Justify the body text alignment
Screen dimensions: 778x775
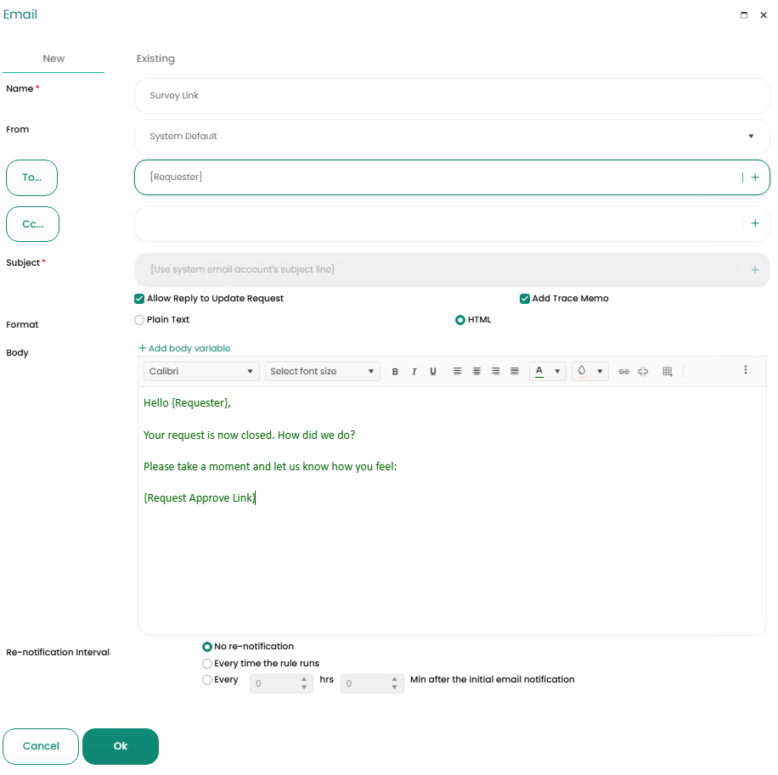coord(514,372)
